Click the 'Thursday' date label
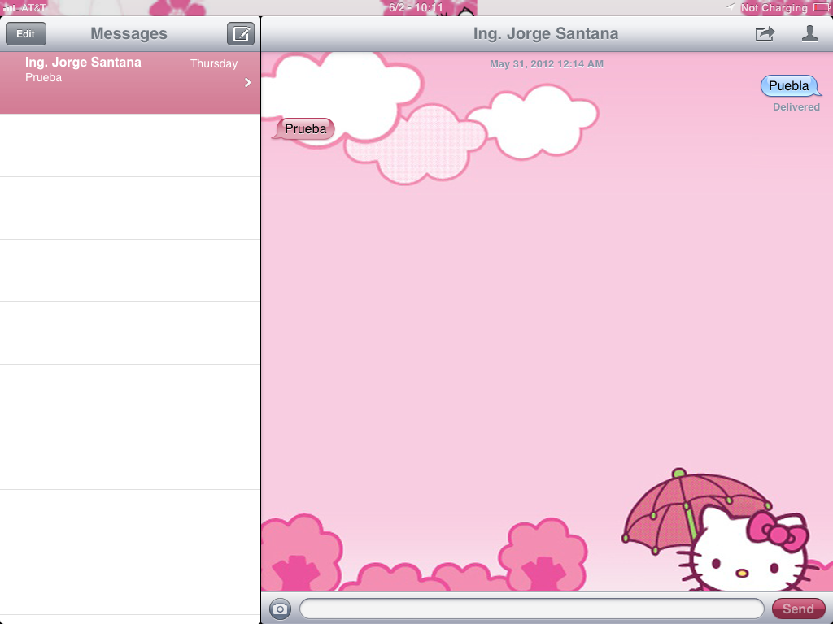The image size is (833, 624). point(214,63)
